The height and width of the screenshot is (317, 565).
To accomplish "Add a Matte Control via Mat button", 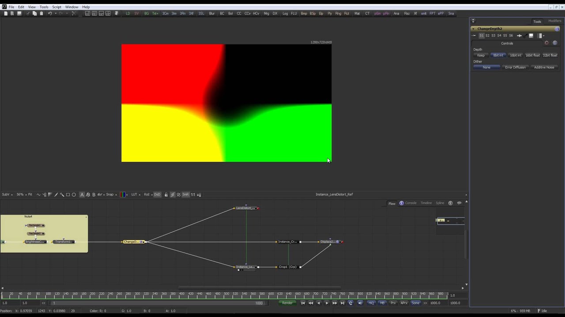I will point(357,14).
